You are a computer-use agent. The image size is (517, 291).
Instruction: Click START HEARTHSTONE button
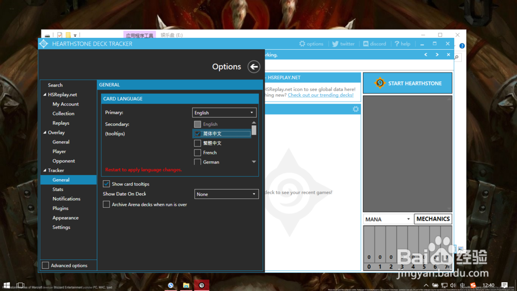407,83
